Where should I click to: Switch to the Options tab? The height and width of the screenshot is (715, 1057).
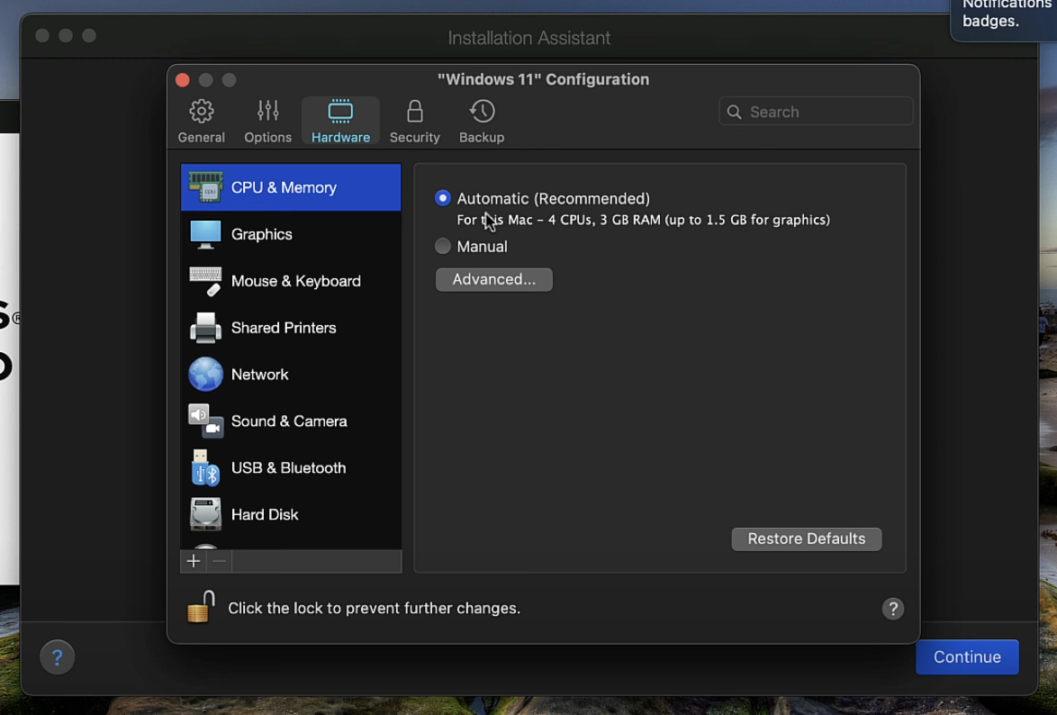pyautogui.click(x=267, y=122)
